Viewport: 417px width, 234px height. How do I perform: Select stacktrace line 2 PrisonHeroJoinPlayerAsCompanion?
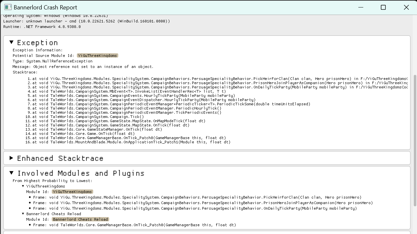click(218, 83)
